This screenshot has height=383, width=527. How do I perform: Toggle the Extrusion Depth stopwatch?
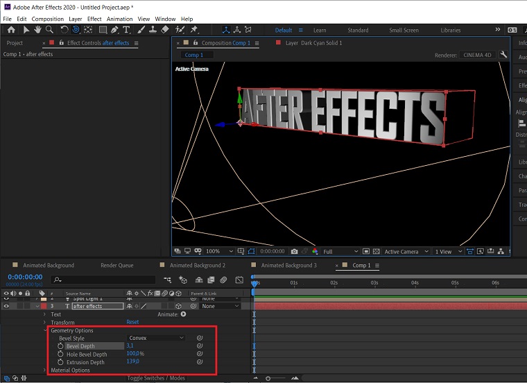point(60,361)
